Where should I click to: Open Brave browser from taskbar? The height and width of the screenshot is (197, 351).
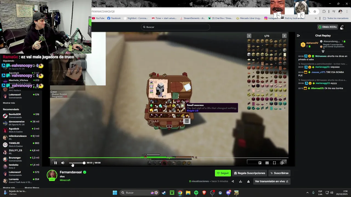pos(204,193)
